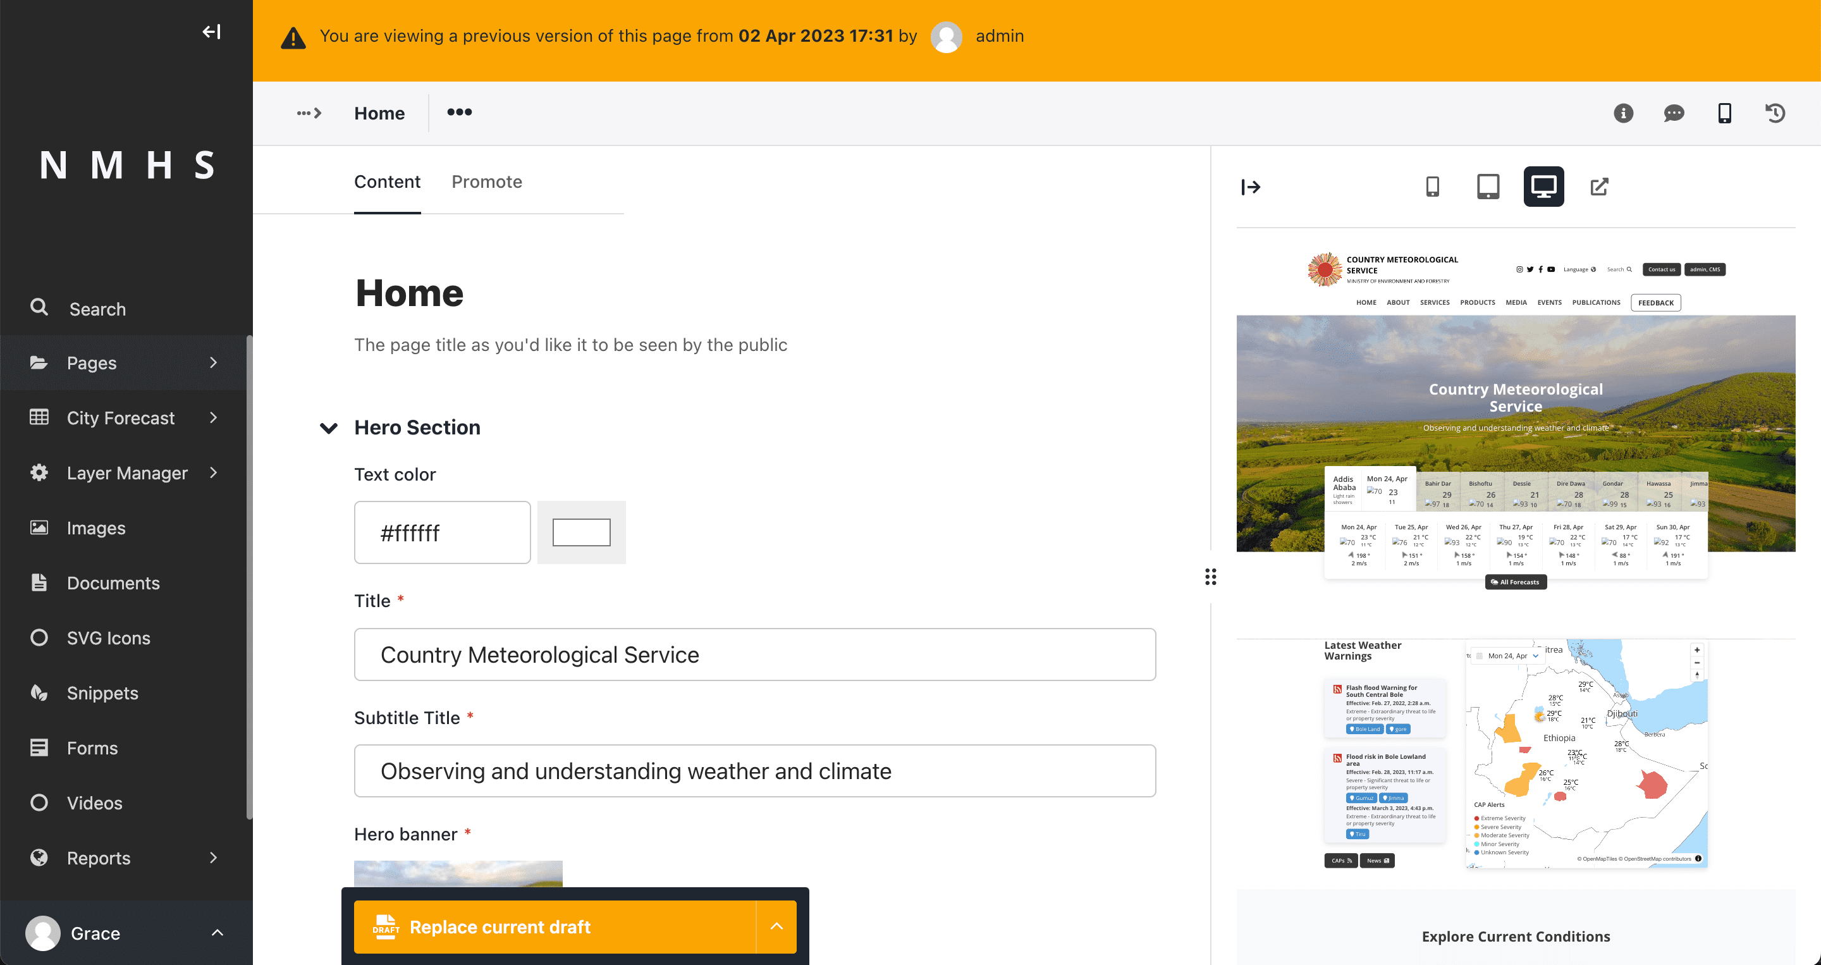Open the Snippets menu item

coord(124,693)
